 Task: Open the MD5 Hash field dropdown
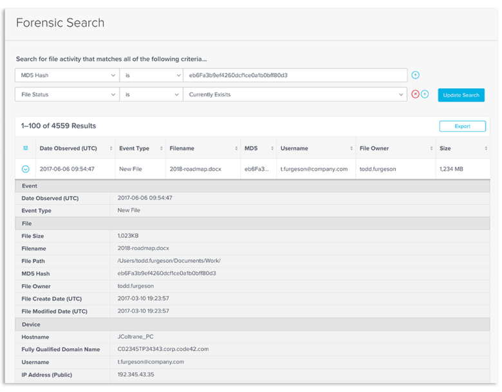point(67,75)
